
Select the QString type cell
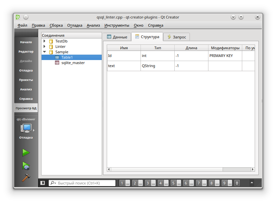(x=157, y=66)
